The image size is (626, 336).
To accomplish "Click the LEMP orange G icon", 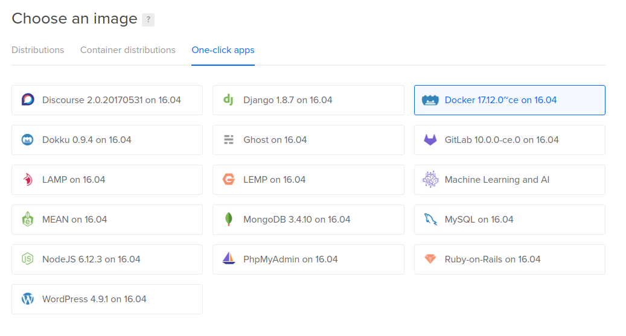I will click(229, 180).
